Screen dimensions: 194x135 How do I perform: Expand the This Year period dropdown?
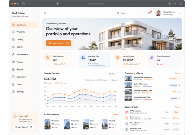(113, 74)
